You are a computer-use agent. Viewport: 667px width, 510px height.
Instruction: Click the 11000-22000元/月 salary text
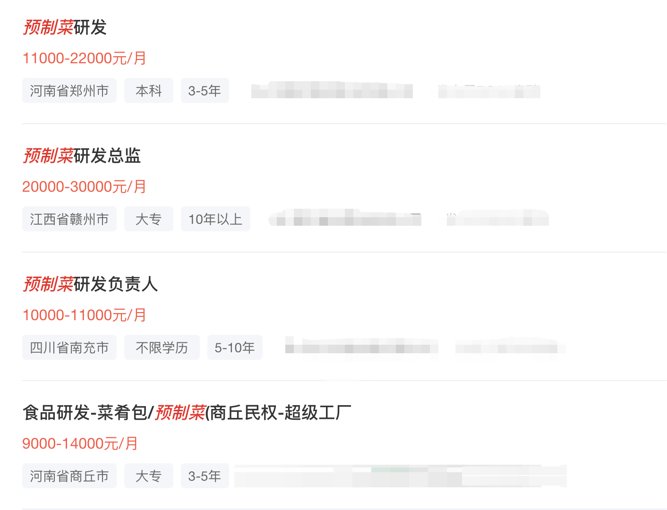85,58
